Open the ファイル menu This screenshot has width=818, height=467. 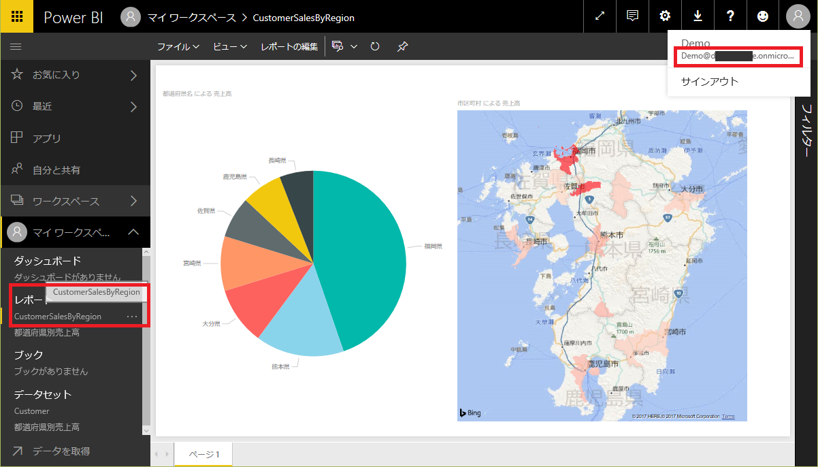coord(178,47)
